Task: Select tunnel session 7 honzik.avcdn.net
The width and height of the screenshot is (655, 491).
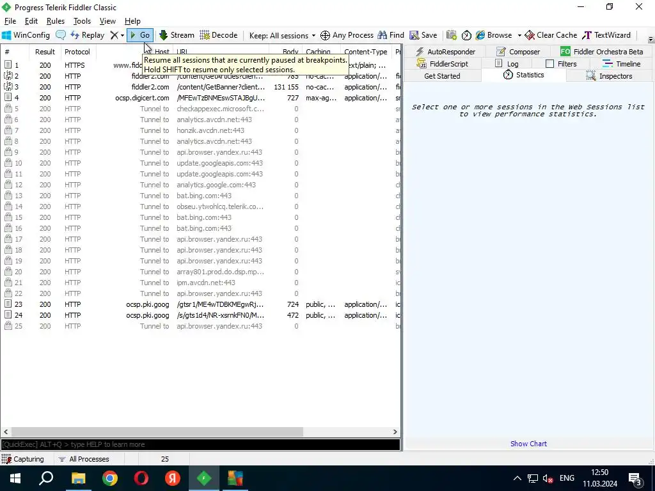Action: 200,130
